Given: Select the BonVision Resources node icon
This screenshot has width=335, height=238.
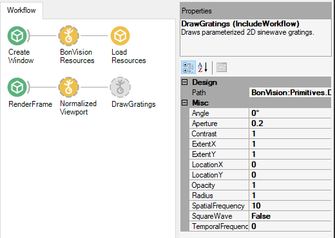Looking at the screenshot, I should click(x=69, y=36).
